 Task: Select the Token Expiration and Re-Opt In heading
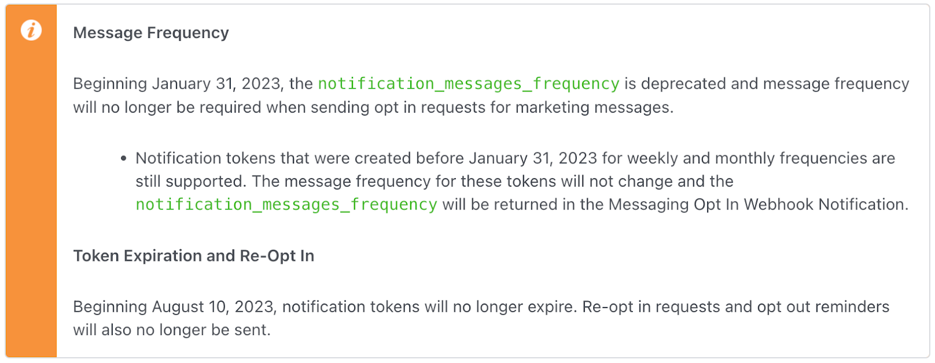pos(193,256)
